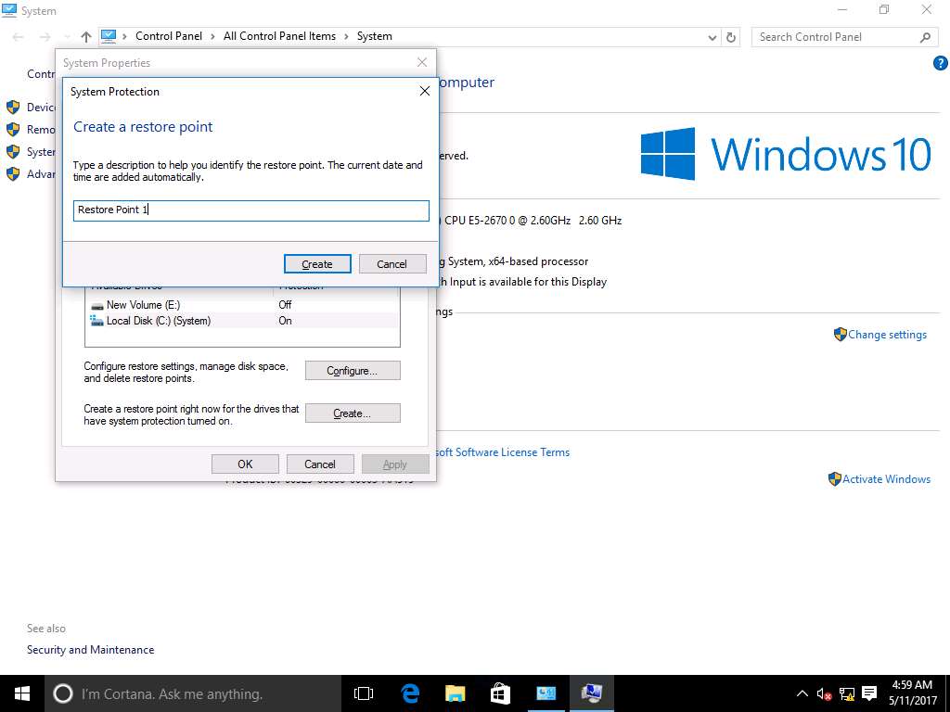
Task: Open the Action Center notification icon
Action: (869, 693)
